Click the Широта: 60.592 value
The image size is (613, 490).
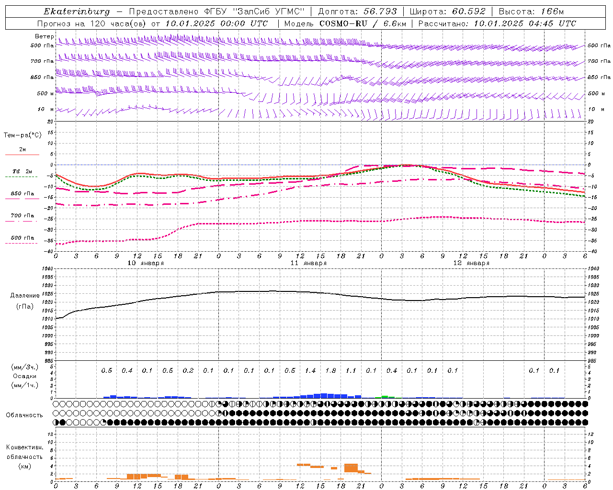click(448, 11)
